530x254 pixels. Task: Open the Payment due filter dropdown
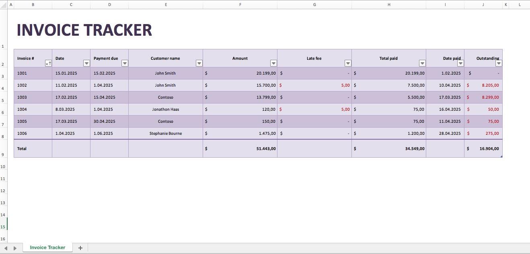click(125, 63)
